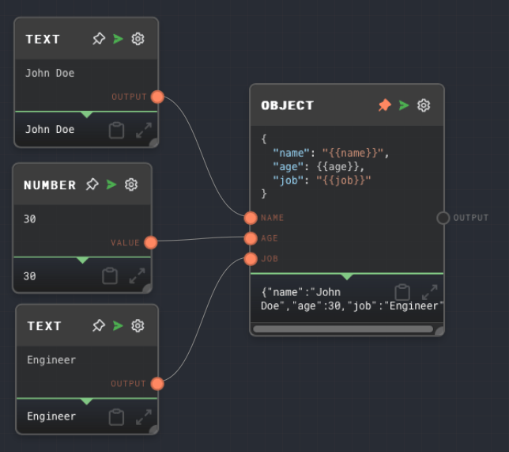This screenshot has height=452, width=509.
Task: Click the Age input port on Object node
Action: pos(251,238)
